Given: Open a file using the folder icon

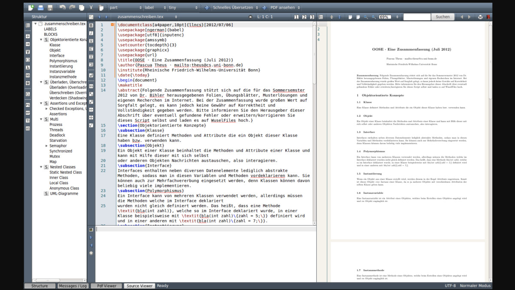Looking at the screenshot, I should tap(41, 7).
